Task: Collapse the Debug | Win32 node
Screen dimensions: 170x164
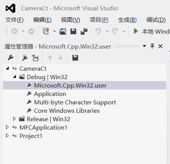Action: tap(15, 77)
